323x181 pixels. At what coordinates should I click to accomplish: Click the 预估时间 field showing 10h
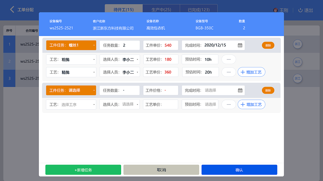click(200, 59)
